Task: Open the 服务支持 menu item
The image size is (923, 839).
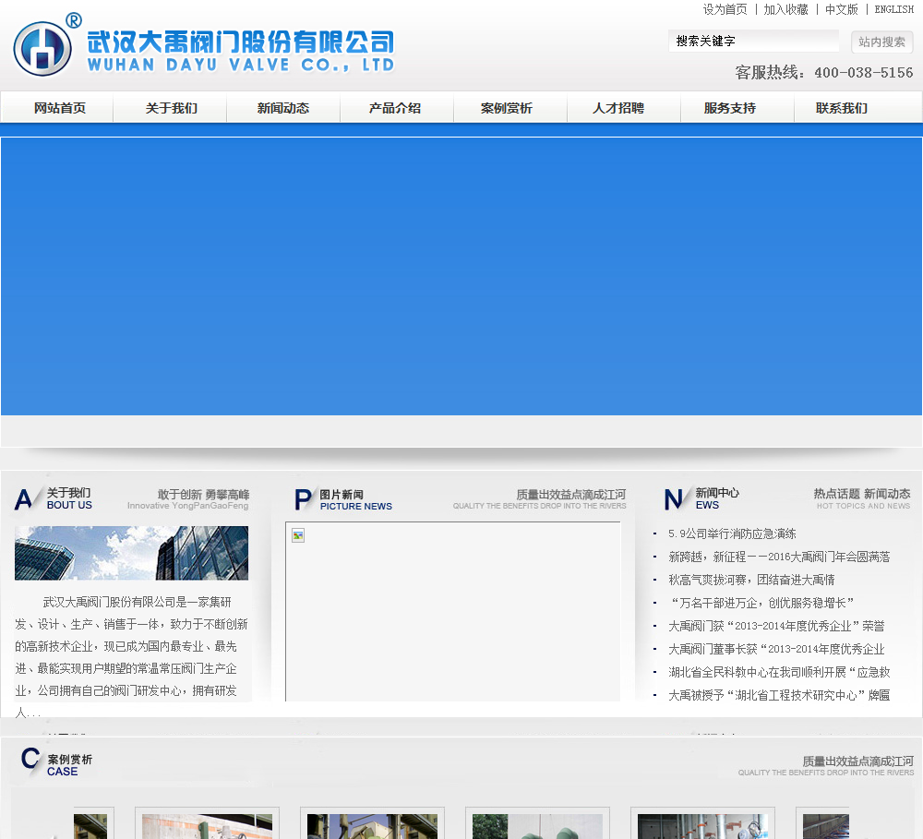Action: tap(730, 108)
